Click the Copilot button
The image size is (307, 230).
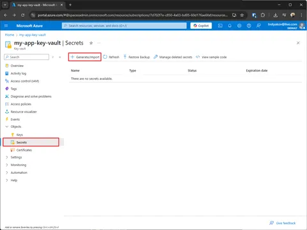click(x=201, y=26)
